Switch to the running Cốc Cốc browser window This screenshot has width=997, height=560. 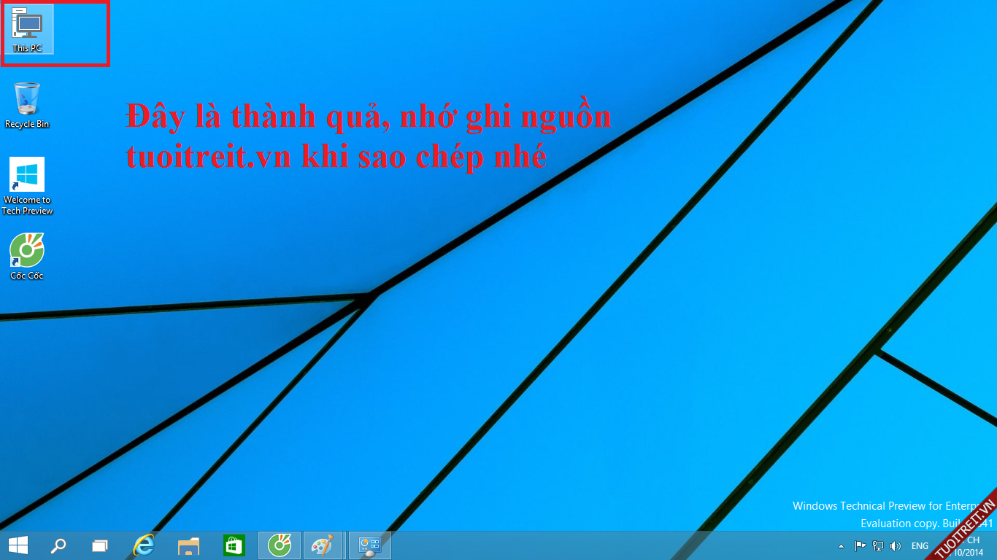point(280,545)
